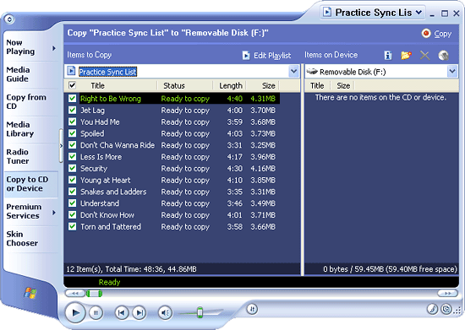
Task: Click the playlist icon beside Practice Sync List
Action: [x=71, y=71]
